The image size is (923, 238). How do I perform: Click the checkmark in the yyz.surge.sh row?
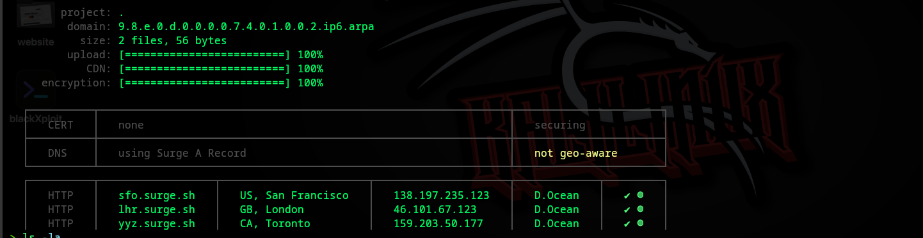(x=627, y=224)
